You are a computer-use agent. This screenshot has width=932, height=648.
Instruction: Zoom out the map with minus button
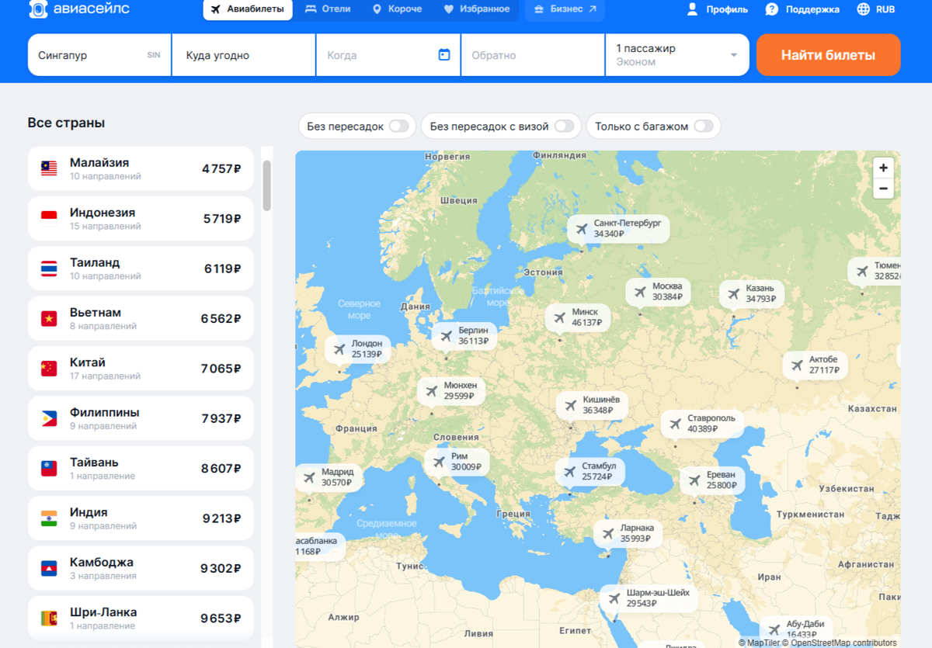(x=883, y=189)
